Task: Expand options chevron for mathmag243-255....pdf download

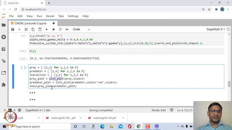Action: tap(81, 118)
